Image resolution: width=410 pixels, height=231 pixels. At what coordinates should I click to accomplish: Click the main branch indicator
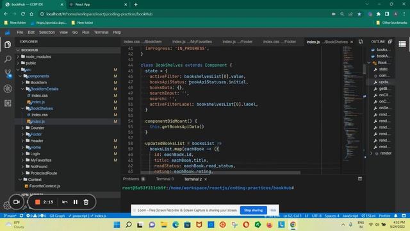tap(10, 216)
